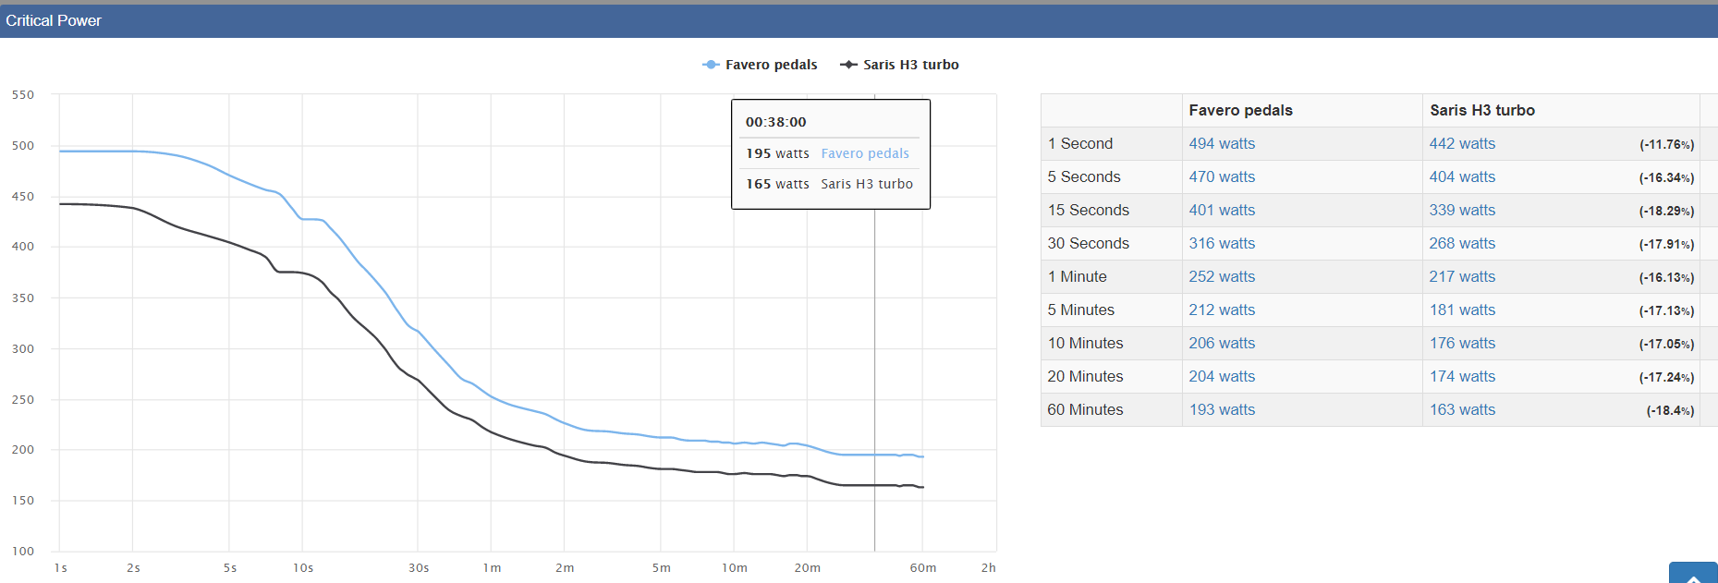Click the 60 Minutes row label
Viewport: 1718px width, 583px height.
(x=1086, y=409)
